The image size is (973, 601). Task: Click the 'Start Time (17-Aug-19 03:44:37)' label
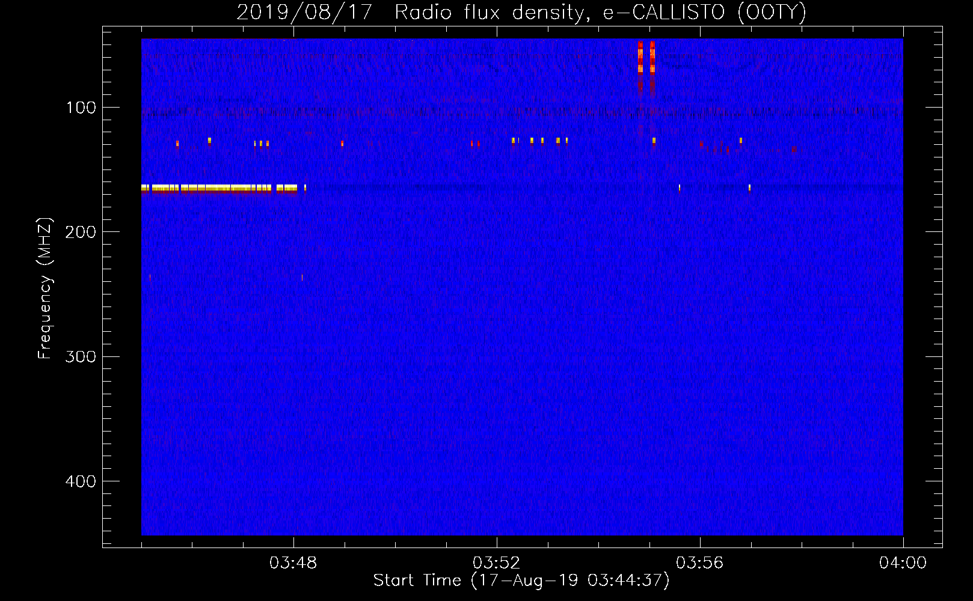521,581
